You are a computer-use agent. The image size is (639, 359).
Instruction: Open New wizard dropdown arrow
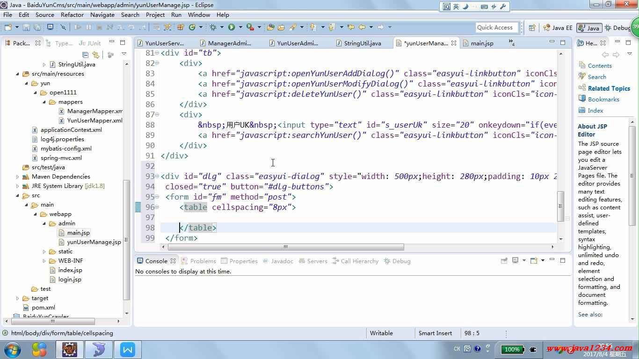click(x=17, y=27)
